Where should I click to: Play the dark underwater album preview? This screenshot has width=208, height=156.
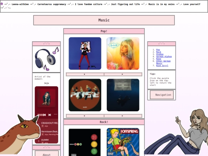pos(123,116)
